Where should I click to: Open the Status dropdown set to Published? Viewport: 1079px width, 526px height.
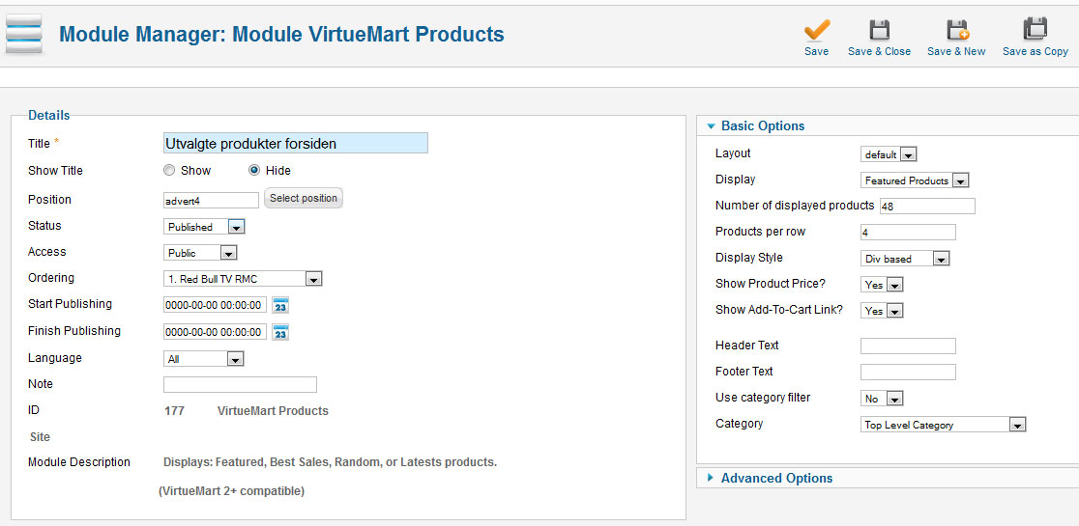tap(204, 227)
